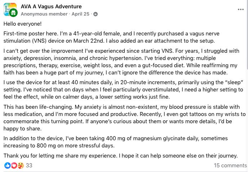The height and width of the screenshot is (172, 248).
Task: Open the AVA A Vagus Adventure group name
Action: point(51,7)
